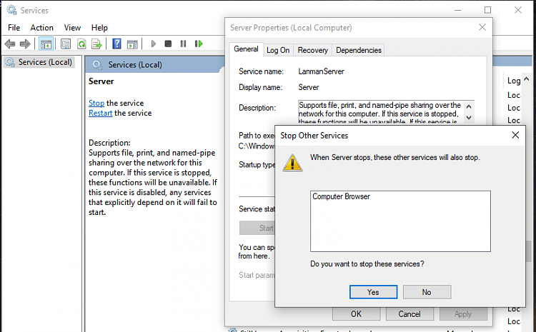
Task: Click the warning icon in Stop Other Services dialog
Action: pyautogui.click(x=292, y=163)
